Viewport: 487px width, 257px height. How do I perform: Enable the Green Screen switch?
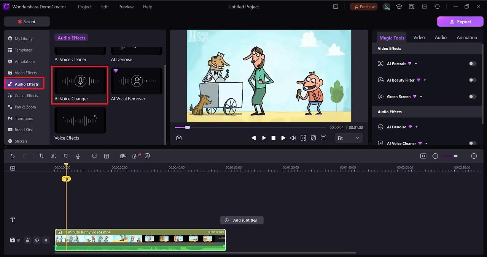(472, 96)
